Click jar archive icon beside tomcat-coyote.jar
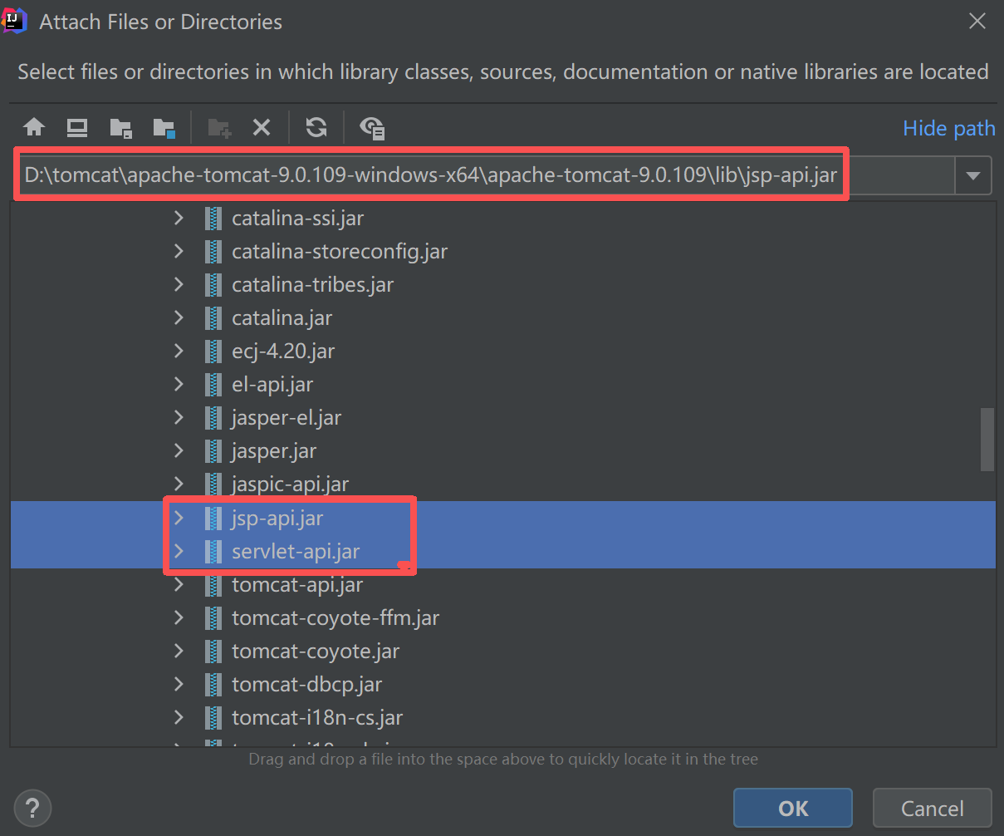The height and width of the screenshot is (836, 1004). [x=213, y=652]
